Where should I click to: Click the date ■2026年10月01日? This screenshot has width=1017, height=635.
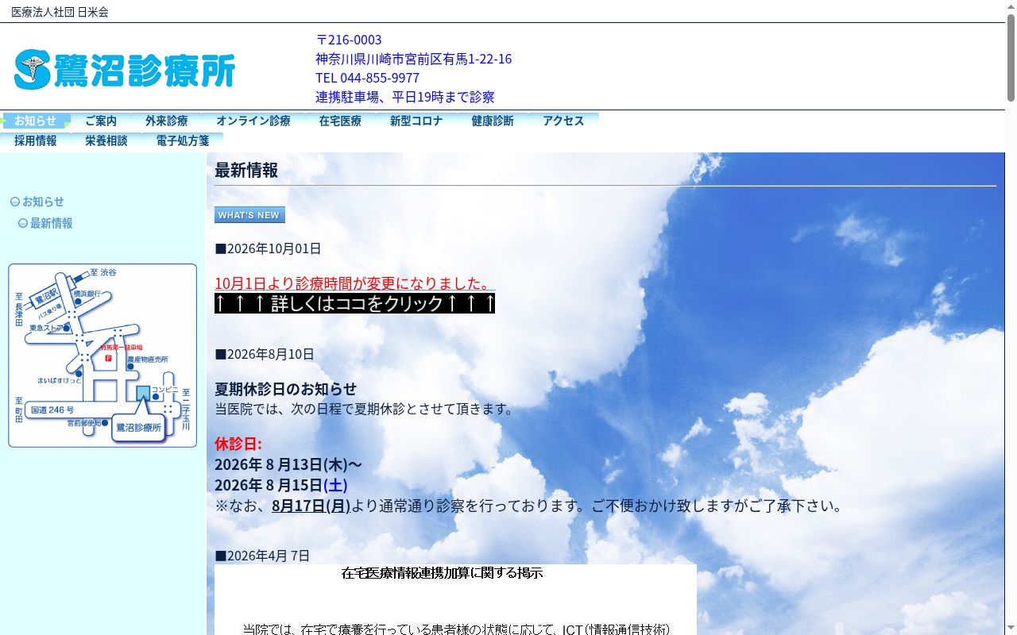click(x=268, y=248)
